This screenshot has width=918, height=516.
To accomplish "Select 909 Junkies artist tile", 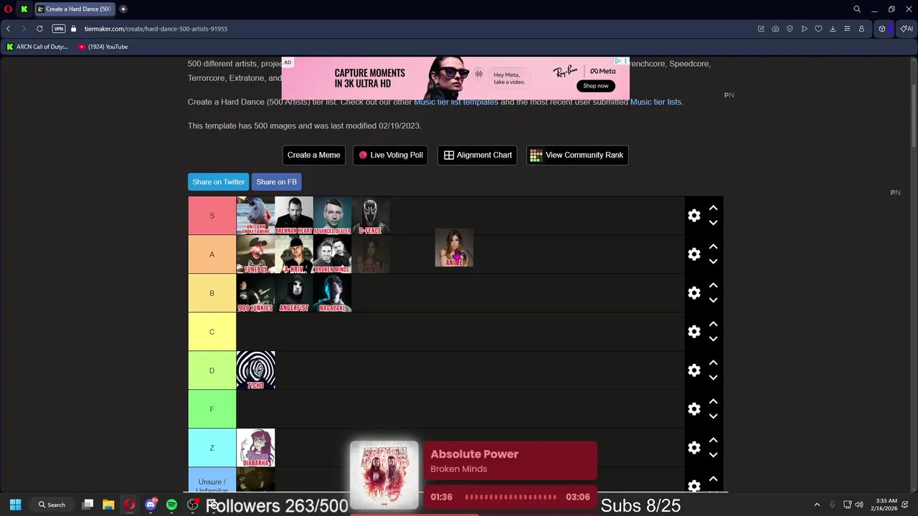I will pos(255,293).
